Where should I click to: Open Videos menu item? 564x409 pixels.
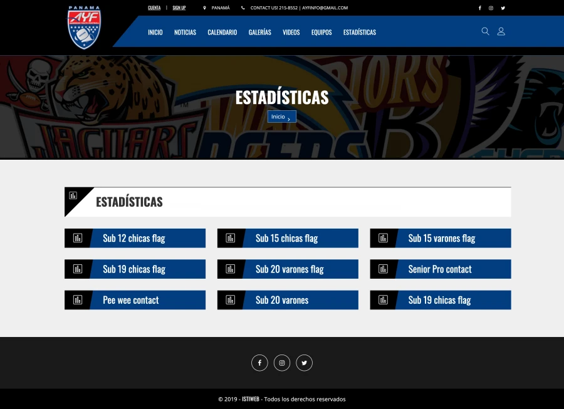click(291, 33)
